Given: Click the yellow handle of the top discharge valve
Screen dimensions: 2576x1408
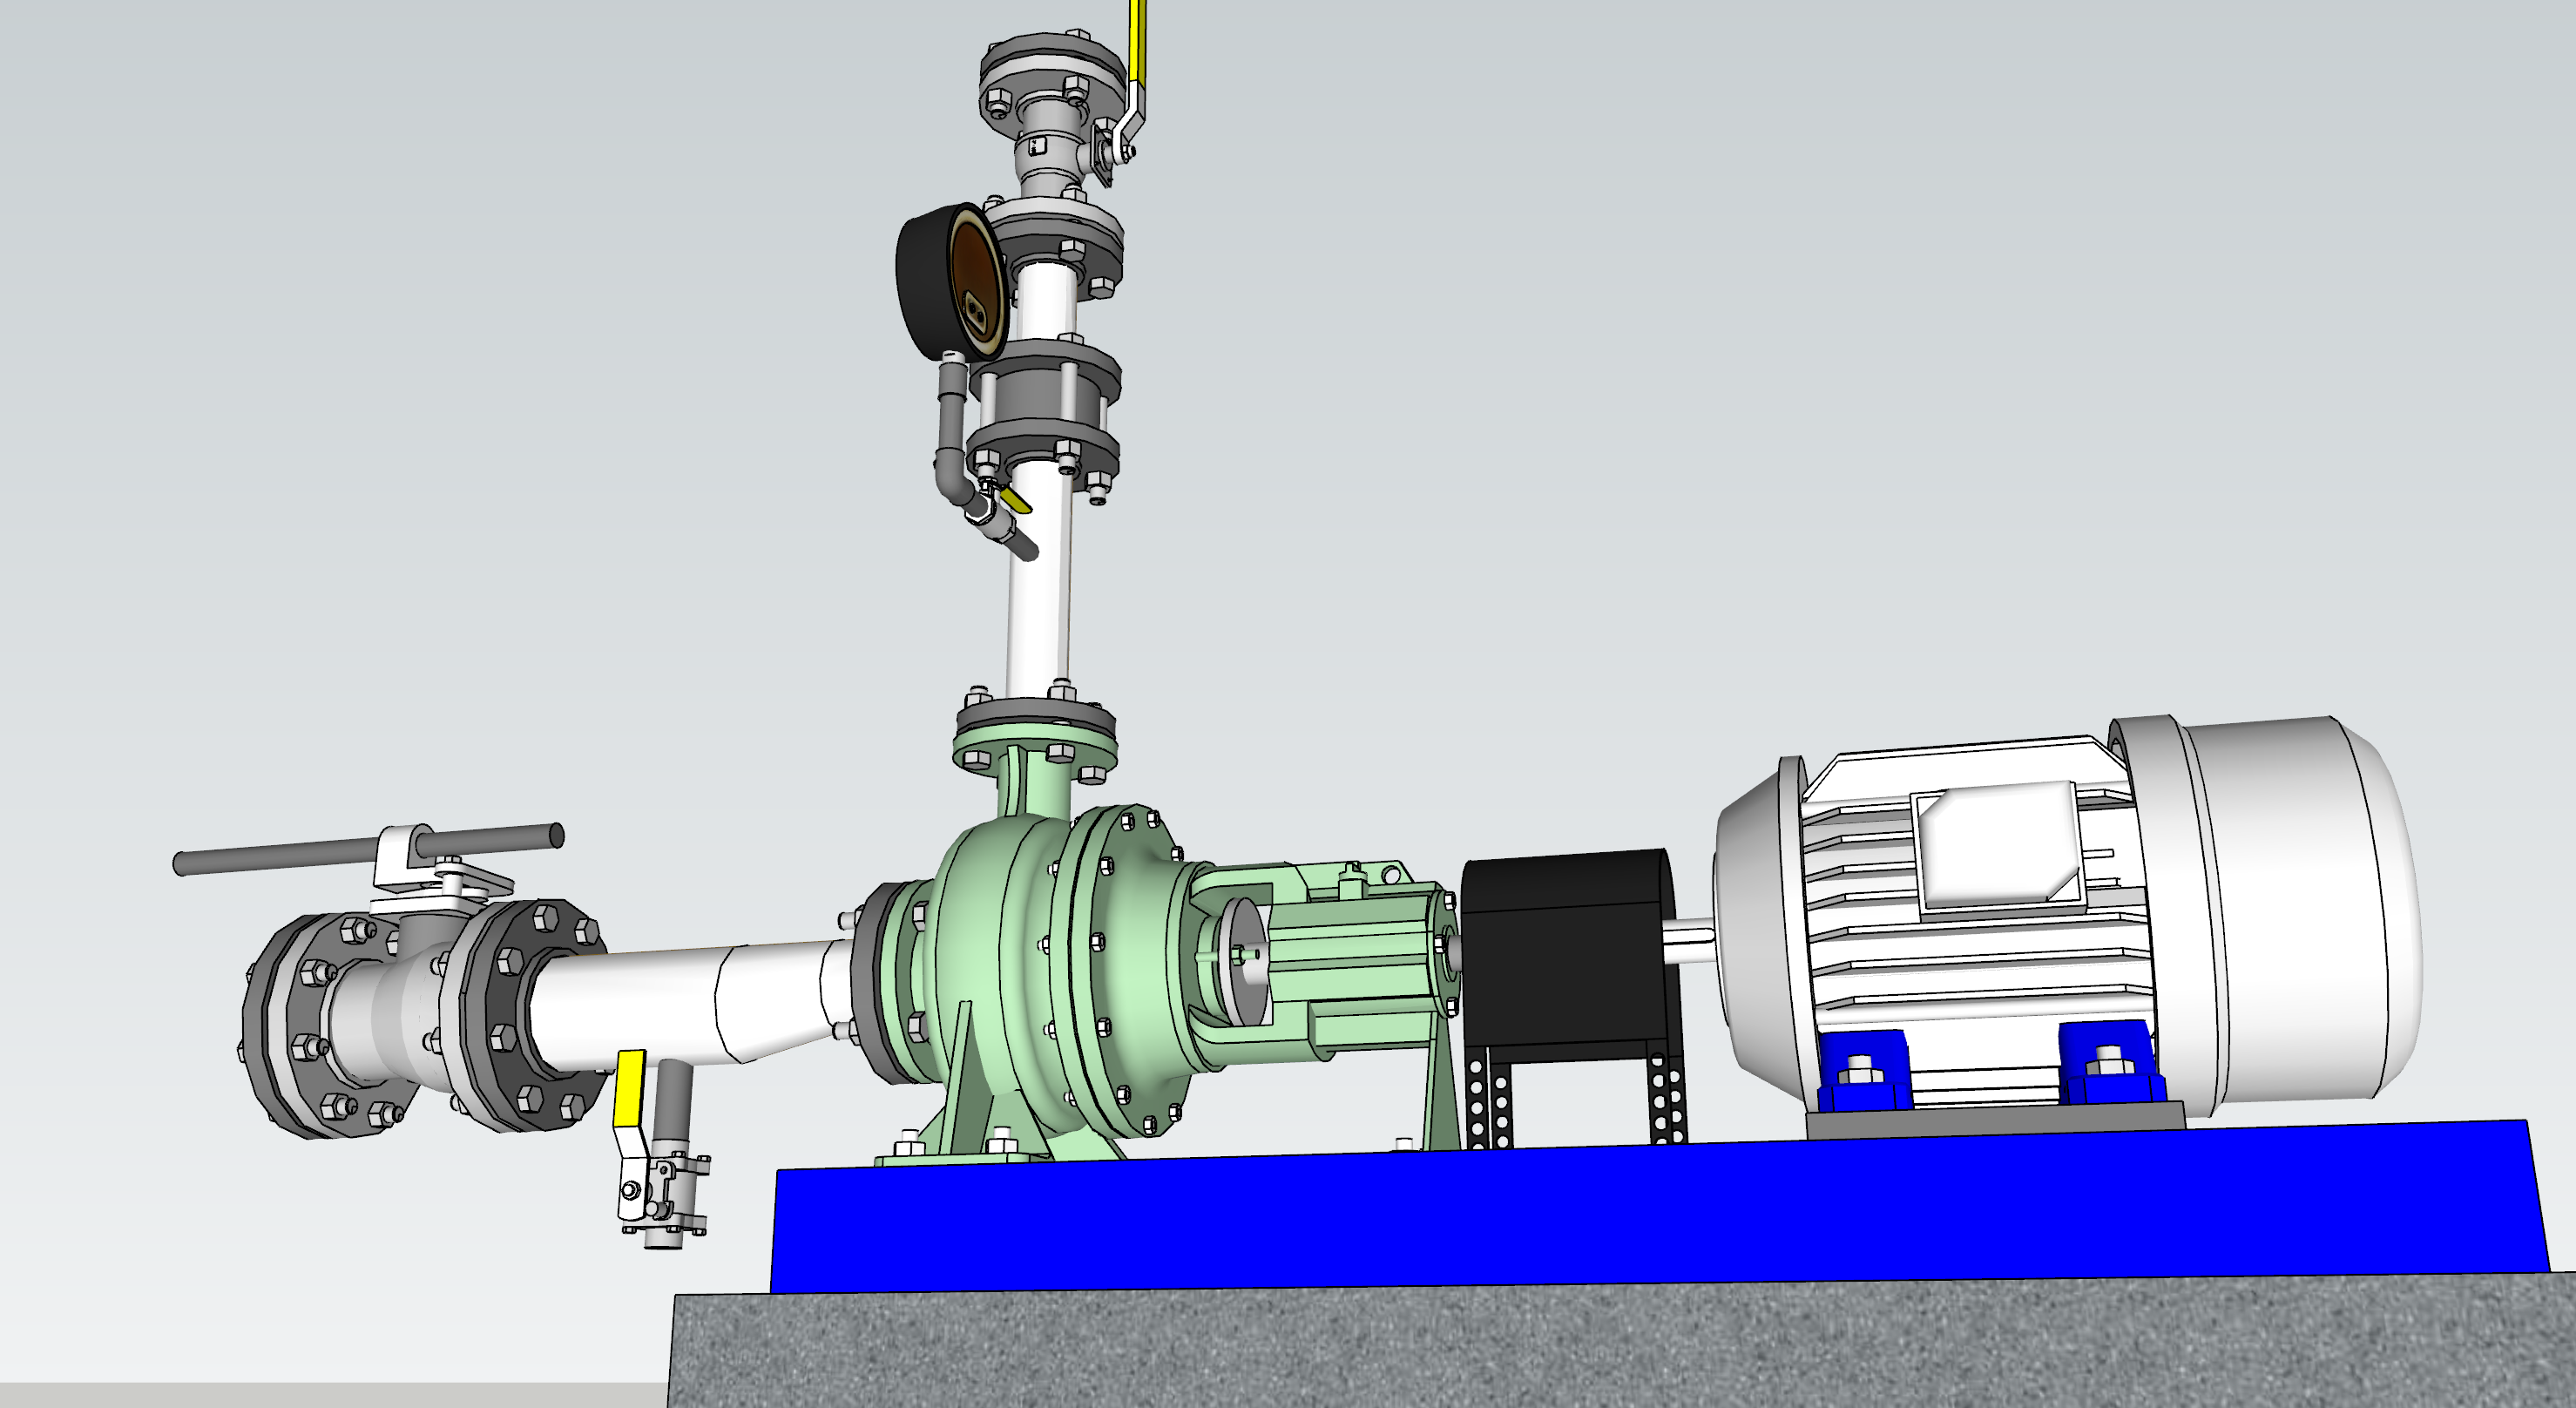Looking at the screenshot, I should [1137, 40].
